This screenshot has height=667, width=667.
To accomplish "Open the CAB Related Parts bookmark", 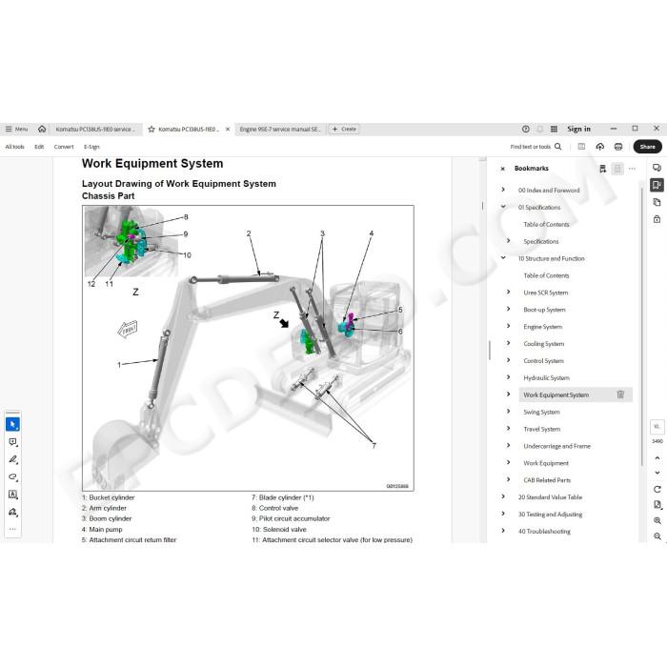I will [547, 480].
